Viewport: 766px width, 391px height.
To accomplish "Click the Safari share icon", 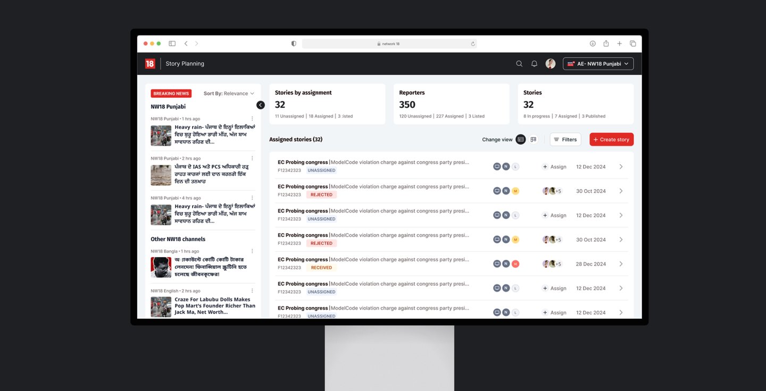I will pos(606,44).
